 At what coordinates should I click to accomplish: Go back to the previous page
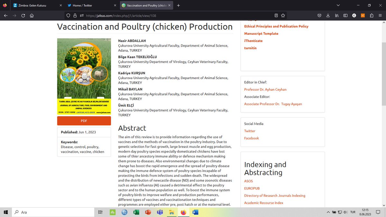6,15
